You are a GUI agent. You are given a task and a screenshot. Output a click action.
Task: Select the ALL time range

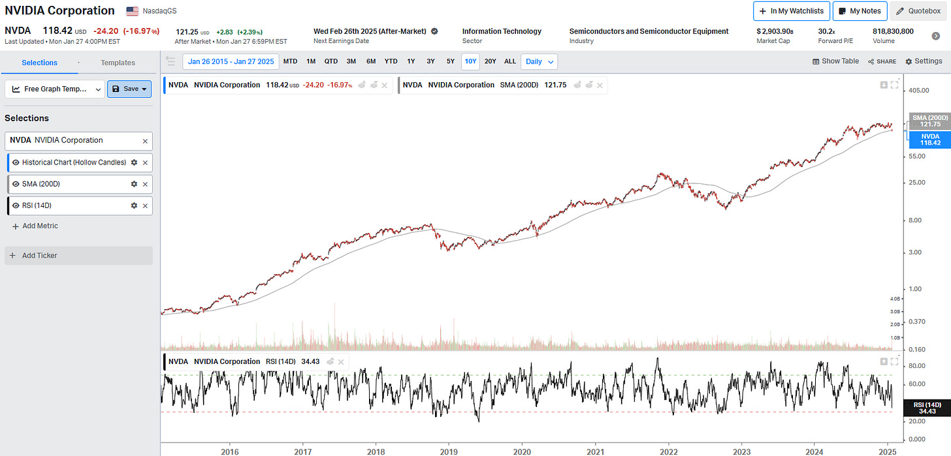(x=510, y=61)
